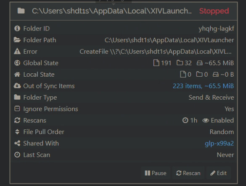This screenshot has height=186, width=246.
Task: Click the eye icon next to Enabled
Action: tap(206, 121)
